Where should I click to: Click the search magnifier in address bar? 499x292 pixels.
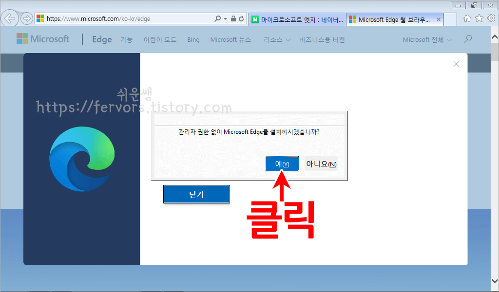pos(218,19)
